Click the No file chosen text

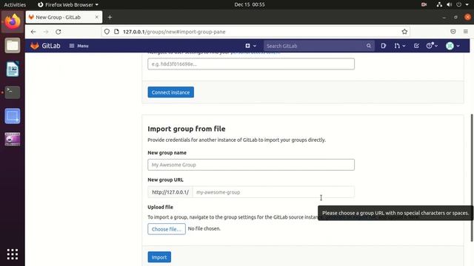[204, 228]
